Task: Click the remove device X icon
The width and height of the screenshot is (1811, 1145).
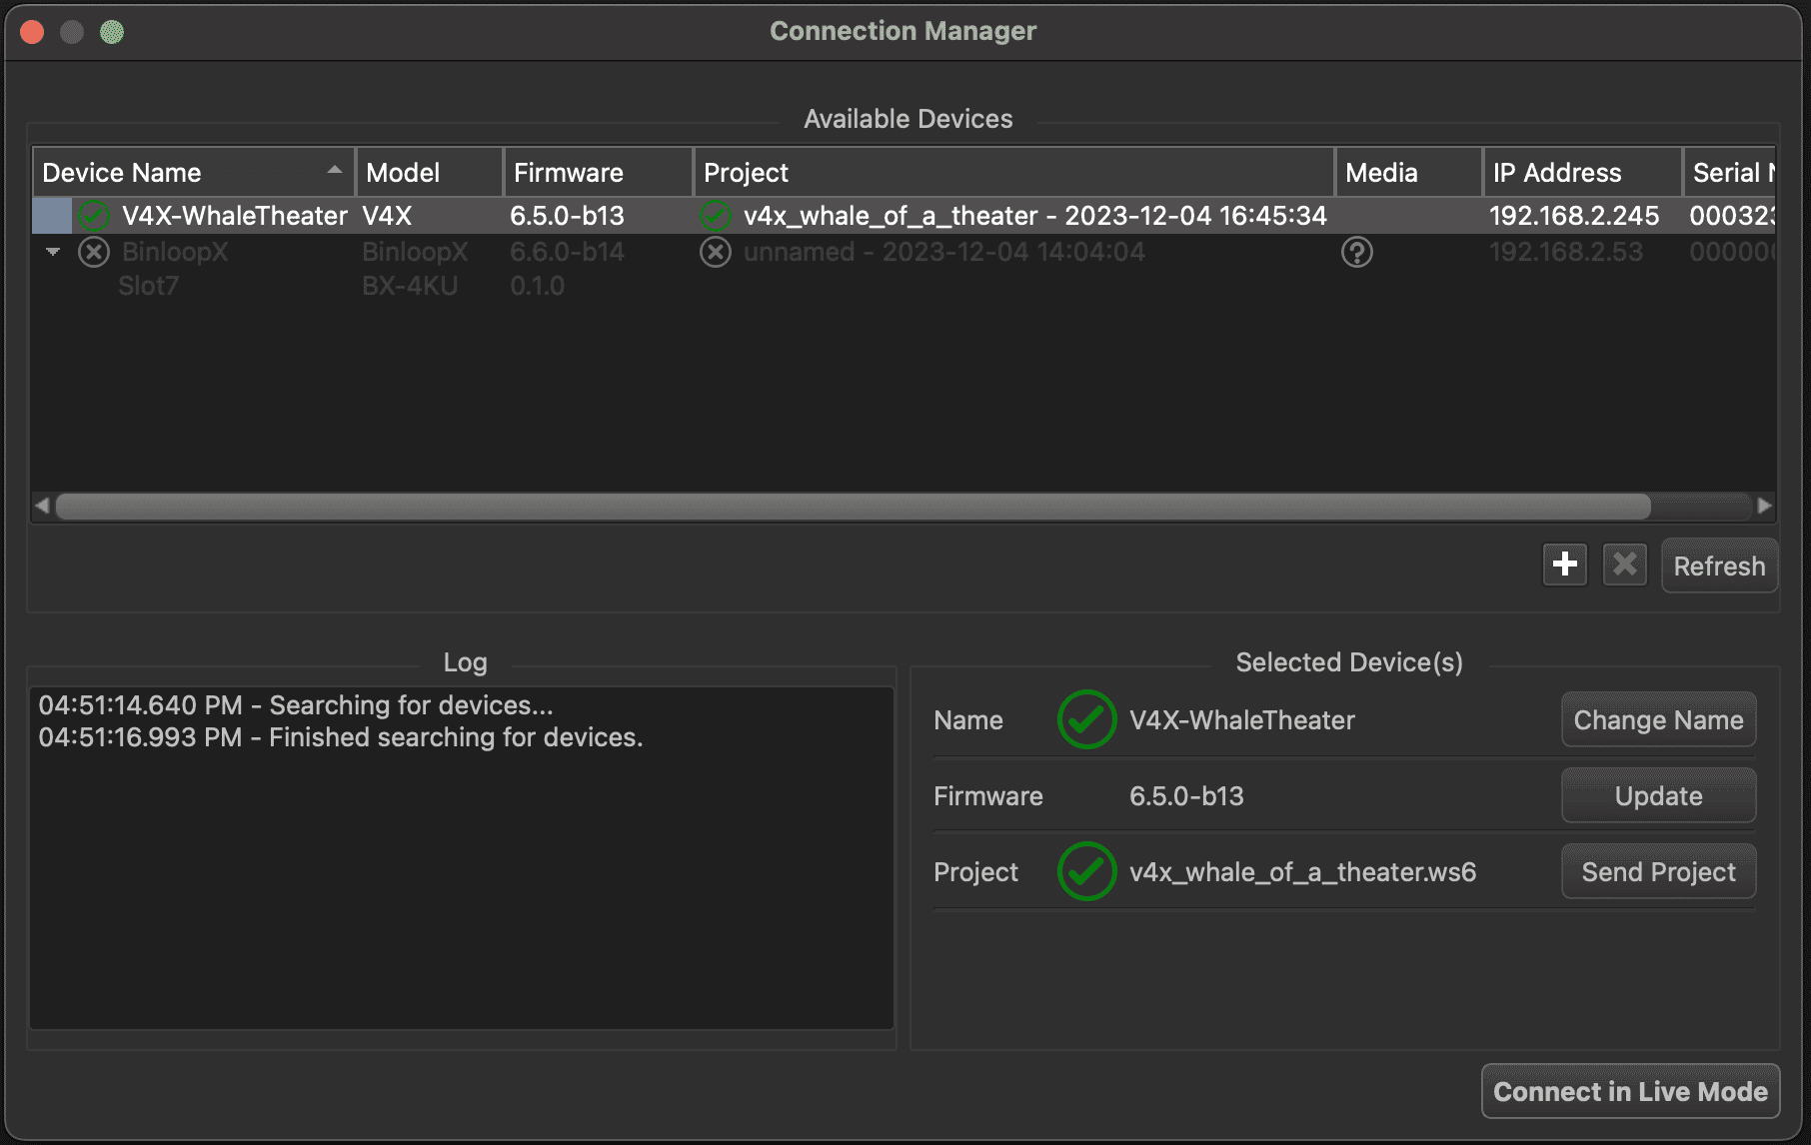Action: 1624,565
